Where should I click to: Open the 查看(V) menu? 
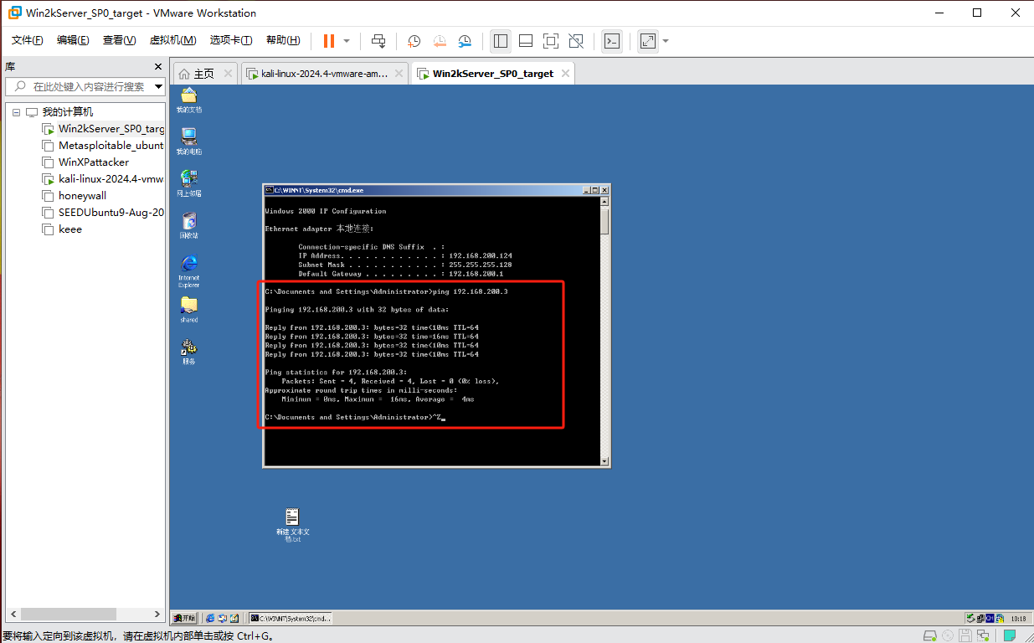(x=119, y=40)
